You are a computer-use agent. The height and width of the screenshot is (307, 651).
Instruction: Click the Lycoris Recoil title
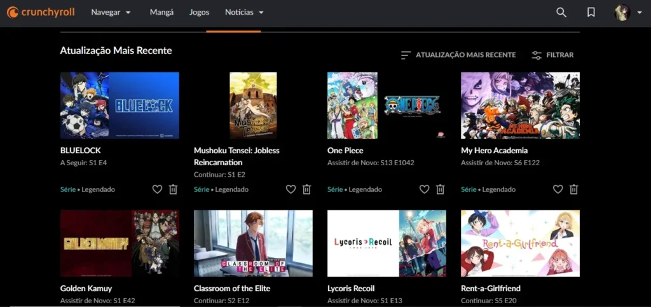coord(352,288)
